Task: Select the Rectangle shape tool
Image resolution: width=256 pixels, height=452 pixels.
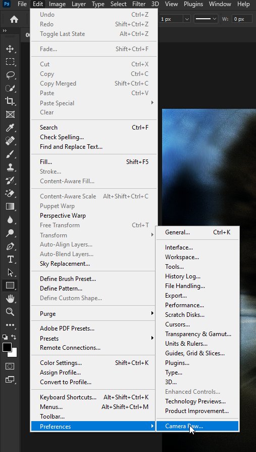Action: [x=10, y=285]
